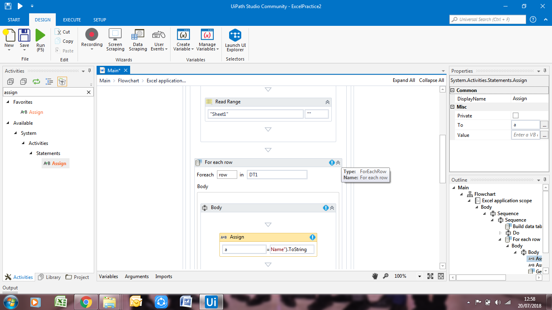The width and height of the screenshot is (552, 310).
Task: Open expression editor for To property
Action: tap(545, 125)
